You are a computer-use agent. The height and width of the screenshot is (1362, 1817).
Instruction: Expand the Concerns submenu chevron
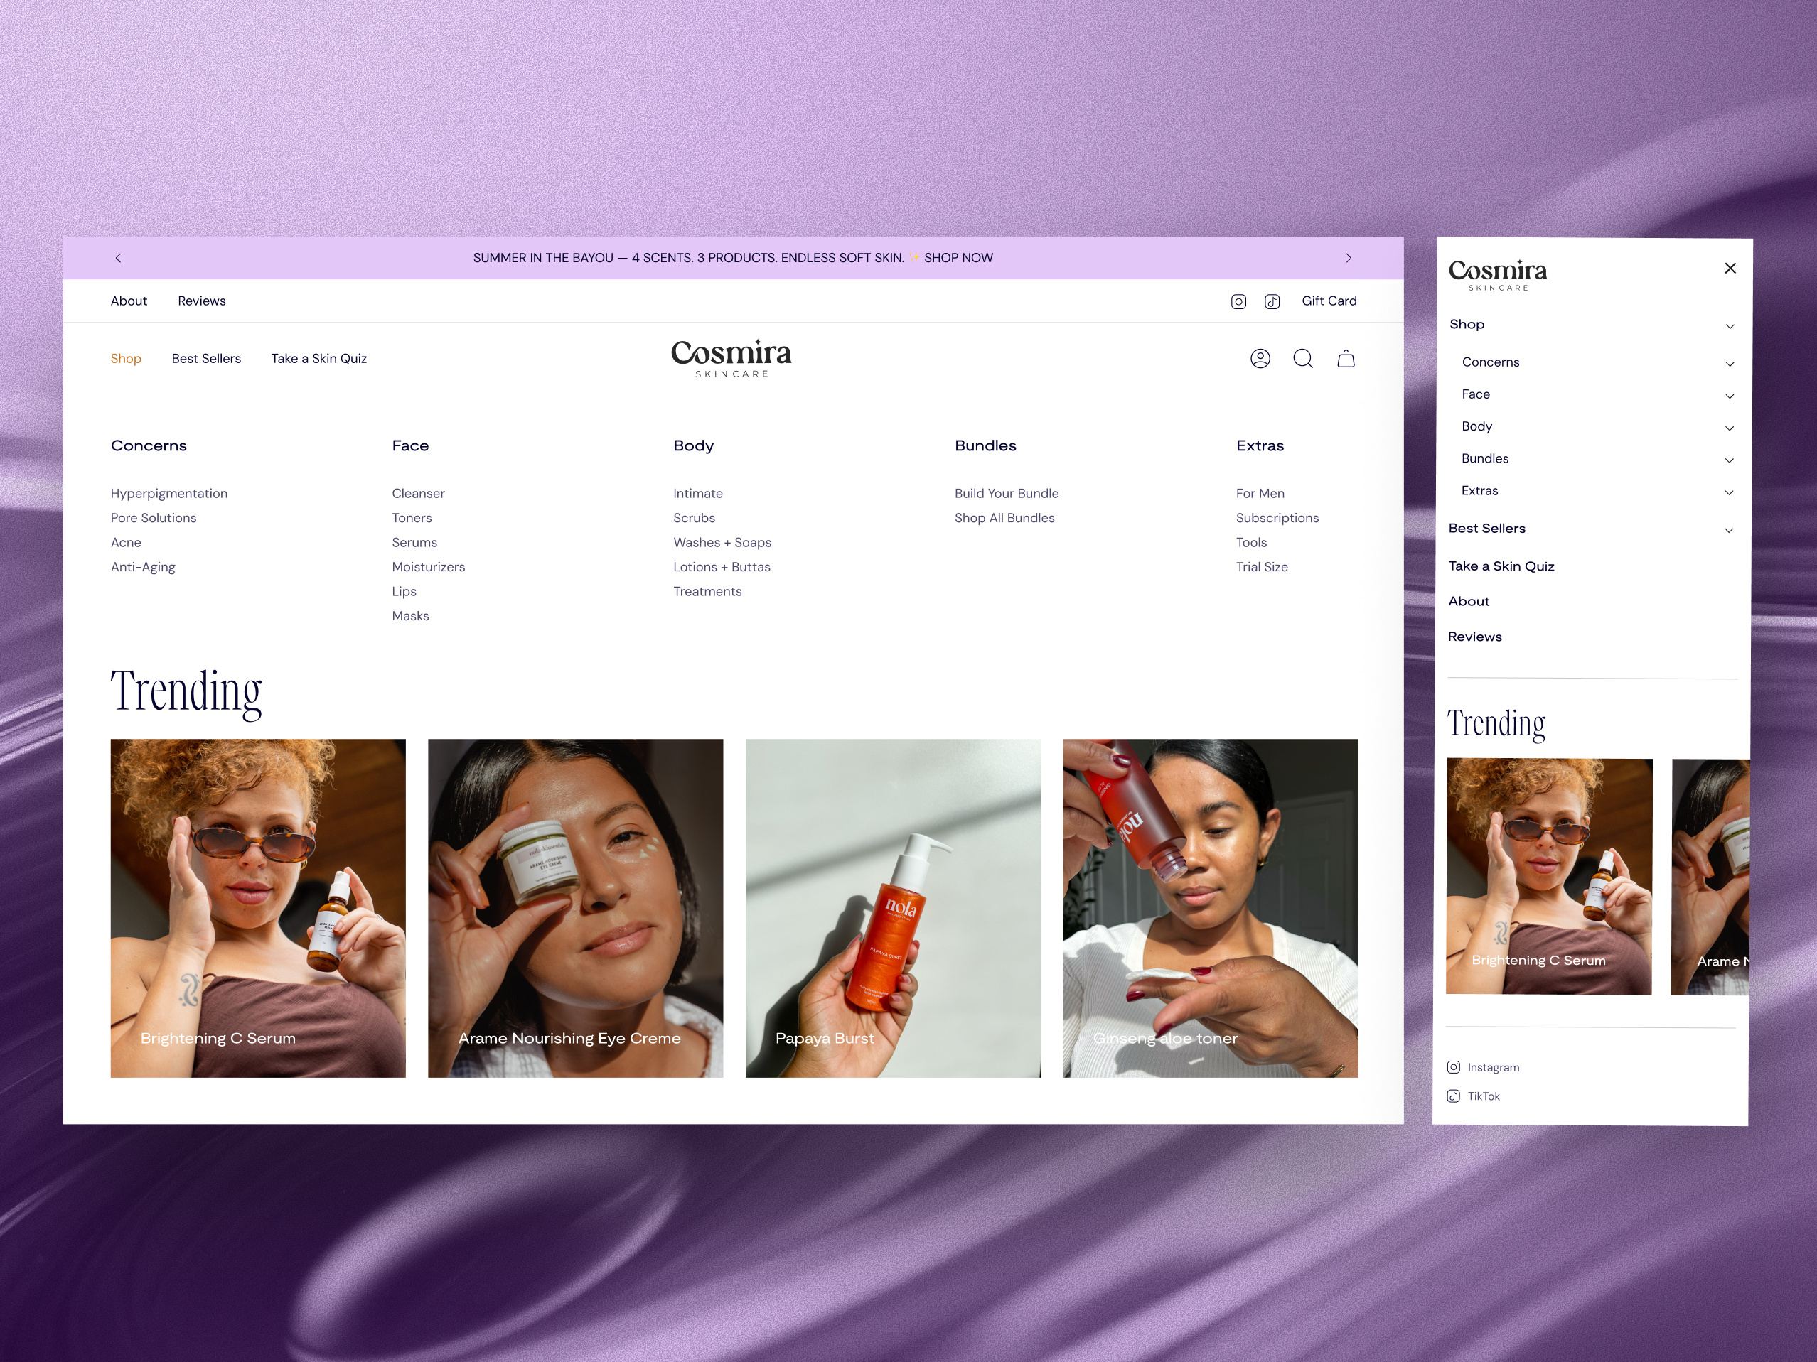pyautogui.click(x=1730, y=363)
